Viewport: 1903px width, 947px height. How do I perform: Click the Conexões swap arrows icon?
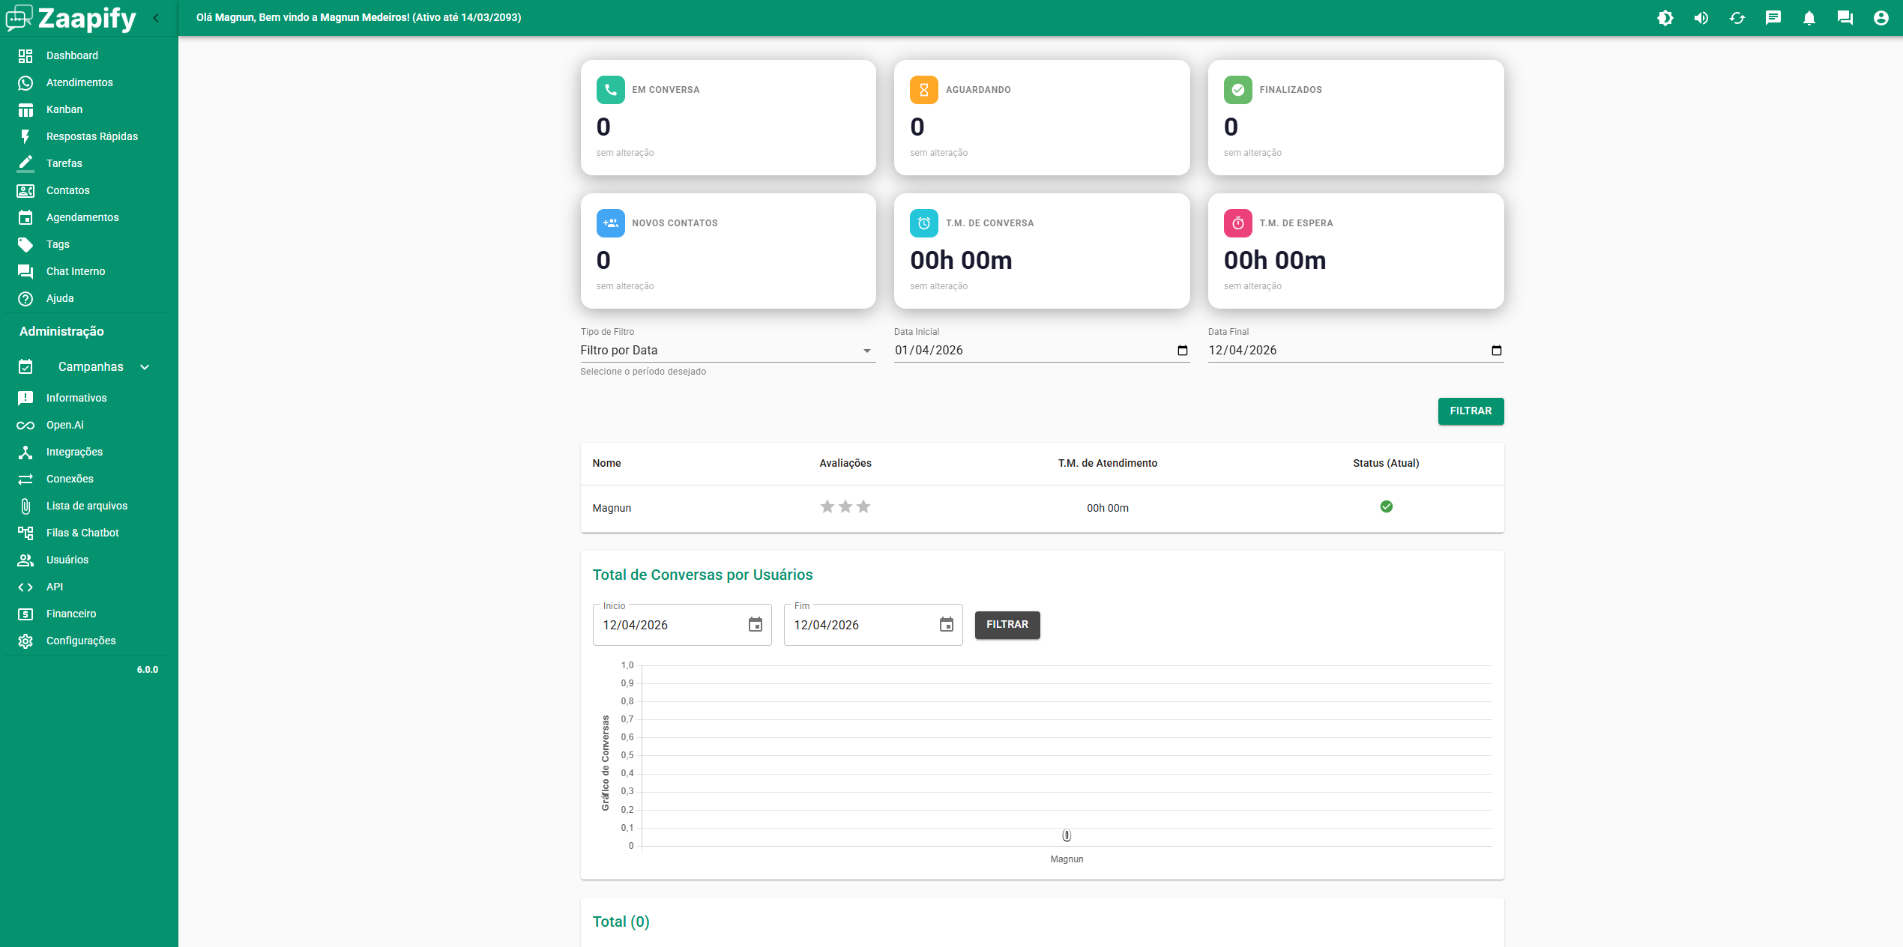coord(25,479)
